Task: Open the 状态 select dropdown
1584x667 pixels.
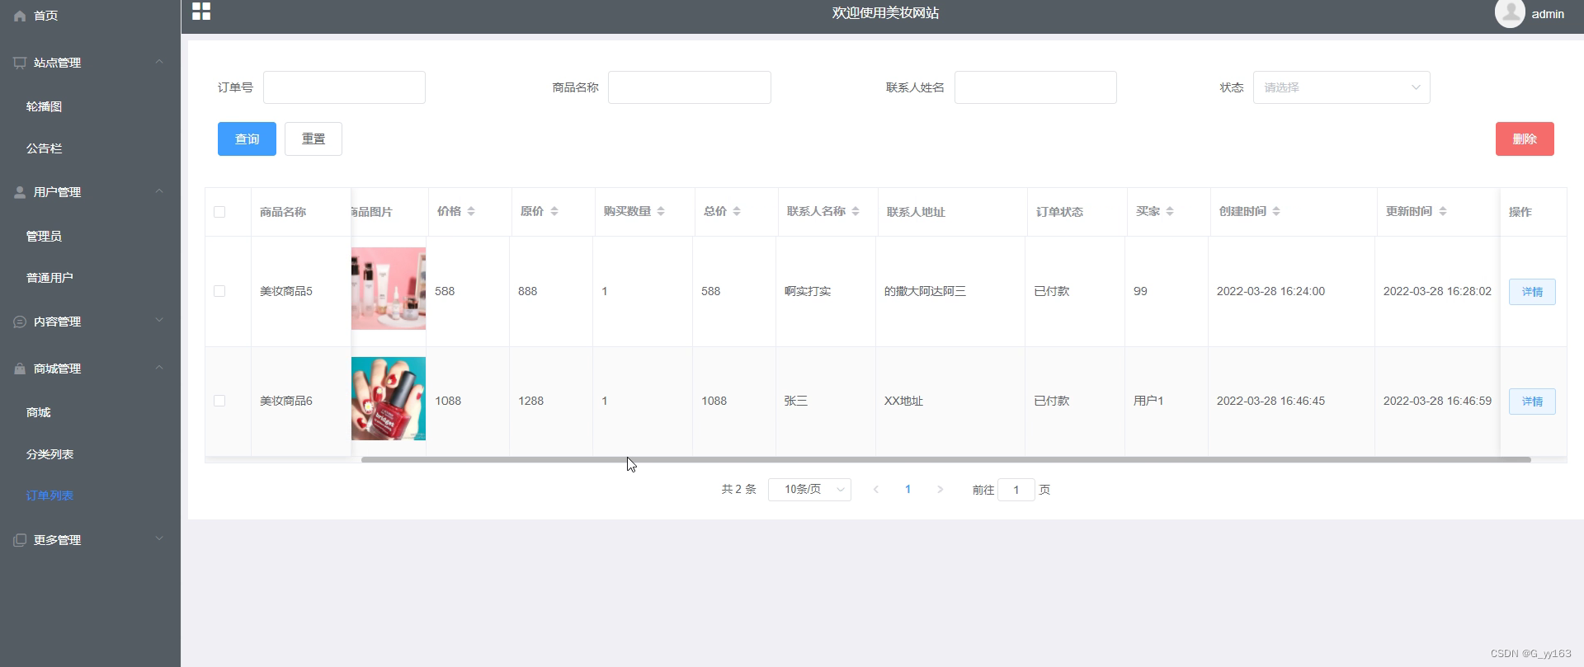Action: tap(1341, 87)
